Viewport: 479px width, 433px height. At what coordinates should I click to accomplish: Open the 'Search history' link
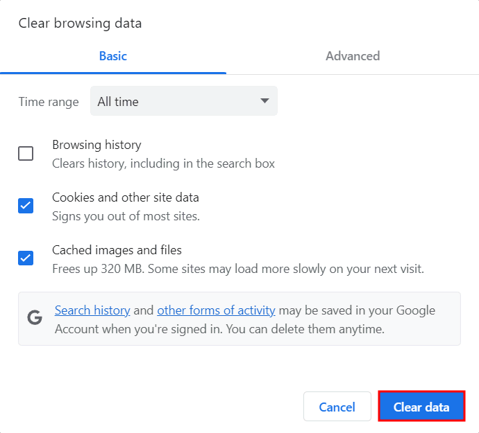[x=92, y=310]
